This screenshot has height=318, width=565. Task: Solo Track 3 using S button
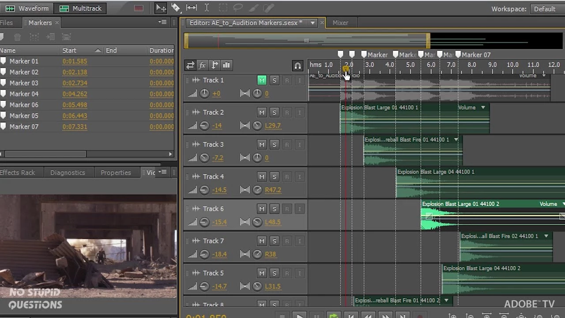pyautogui.click(x=274, y=144)
